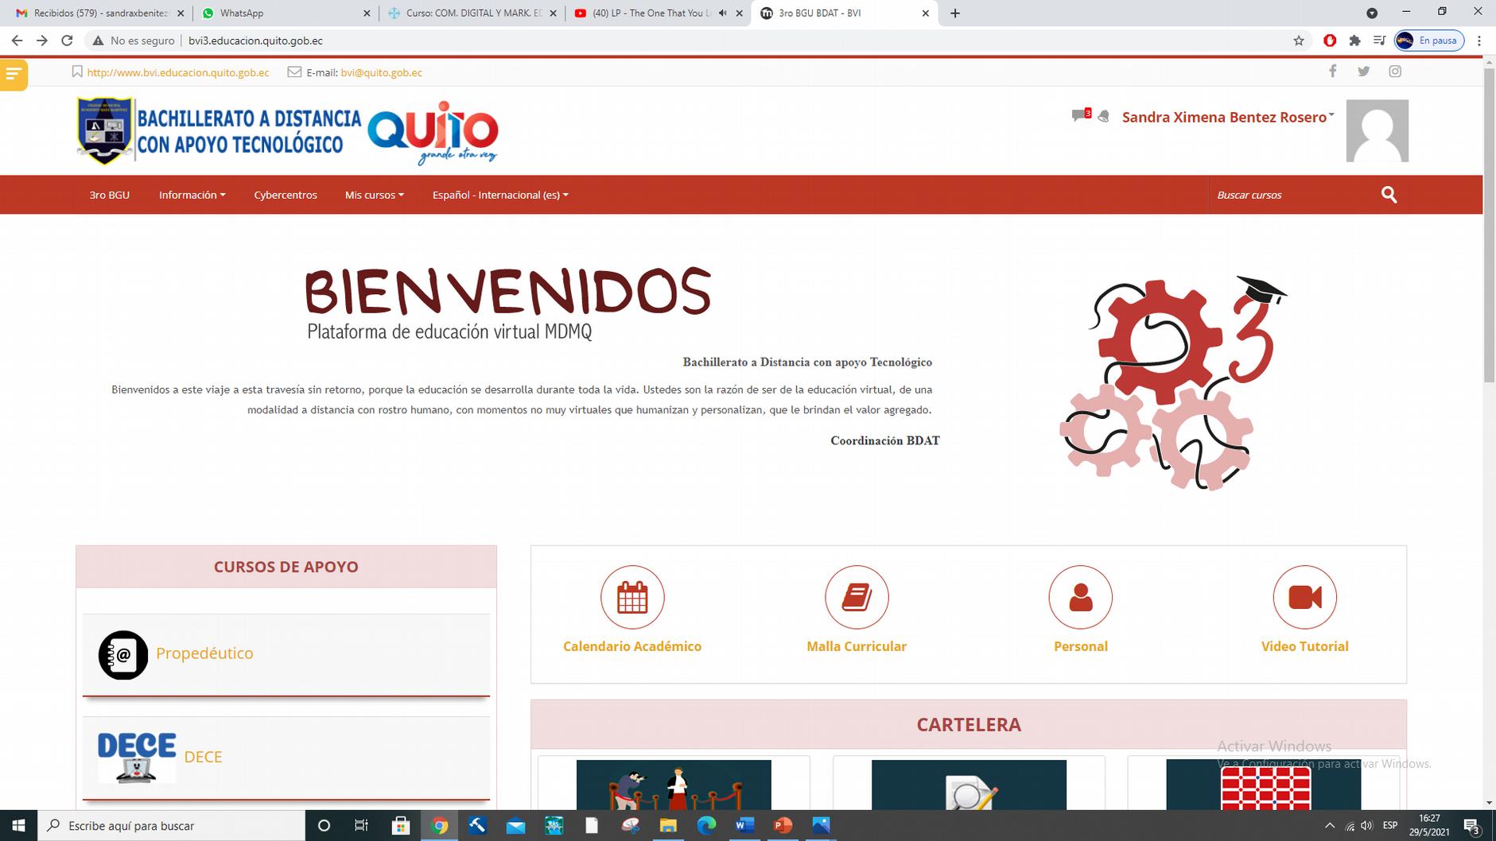
Task: Click the bvi@quito.gob.ec email link
Action: point(382,72)
